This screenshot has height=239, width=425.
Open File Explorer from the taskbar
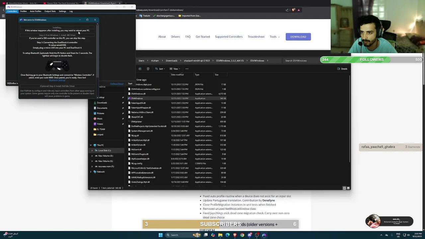click(220, 235)
